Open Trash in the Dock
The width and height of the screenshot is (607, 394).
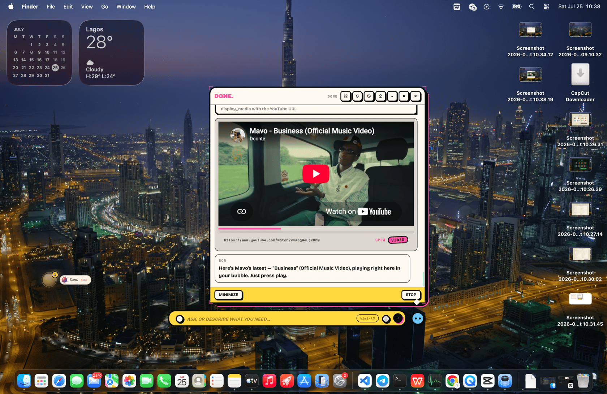[583, 381]
